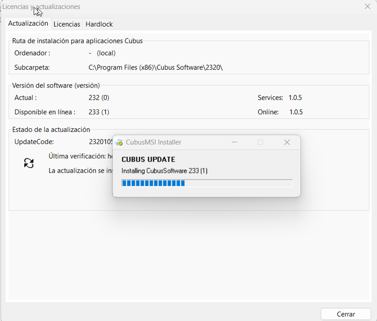
Task: Minimize the CubusMSI Installer window
Action: point(234,142)
